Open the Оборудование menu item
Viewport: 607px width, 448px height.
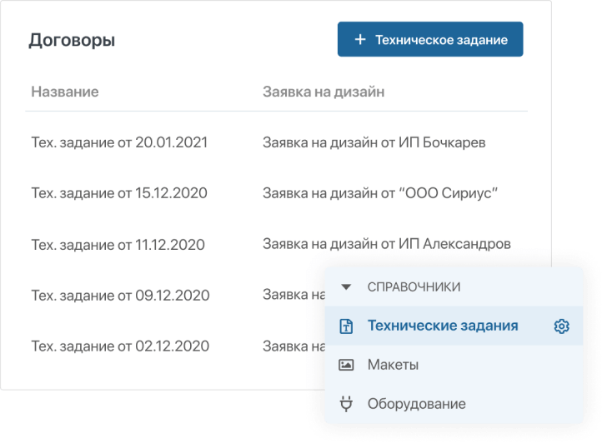454,404
